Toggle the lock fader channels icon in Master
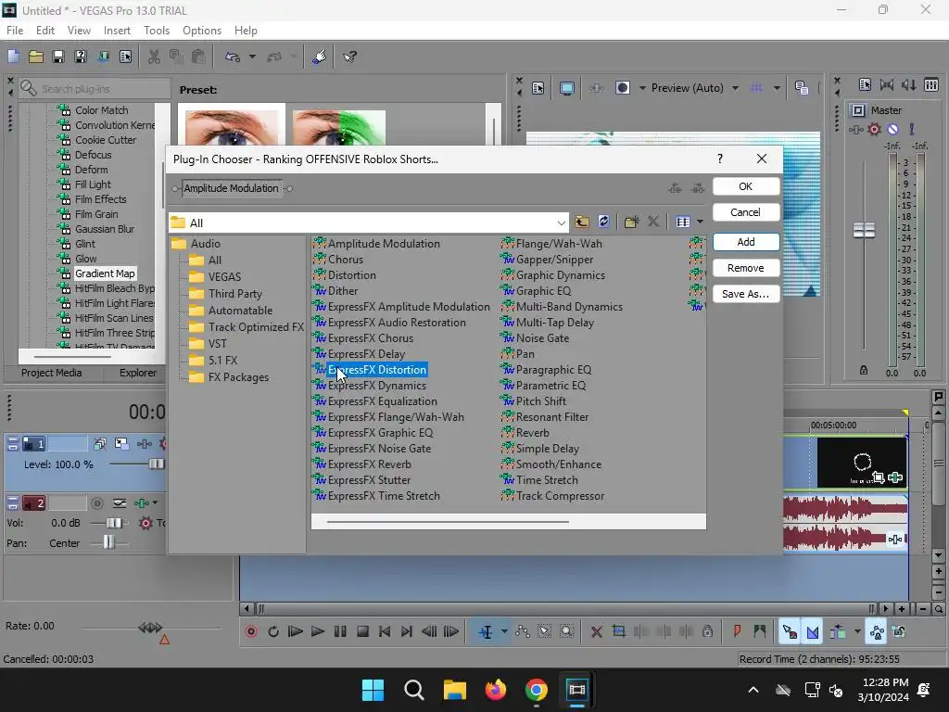This screenshot has width=949, height=712. pyautogui.click(x=864, y=370)
